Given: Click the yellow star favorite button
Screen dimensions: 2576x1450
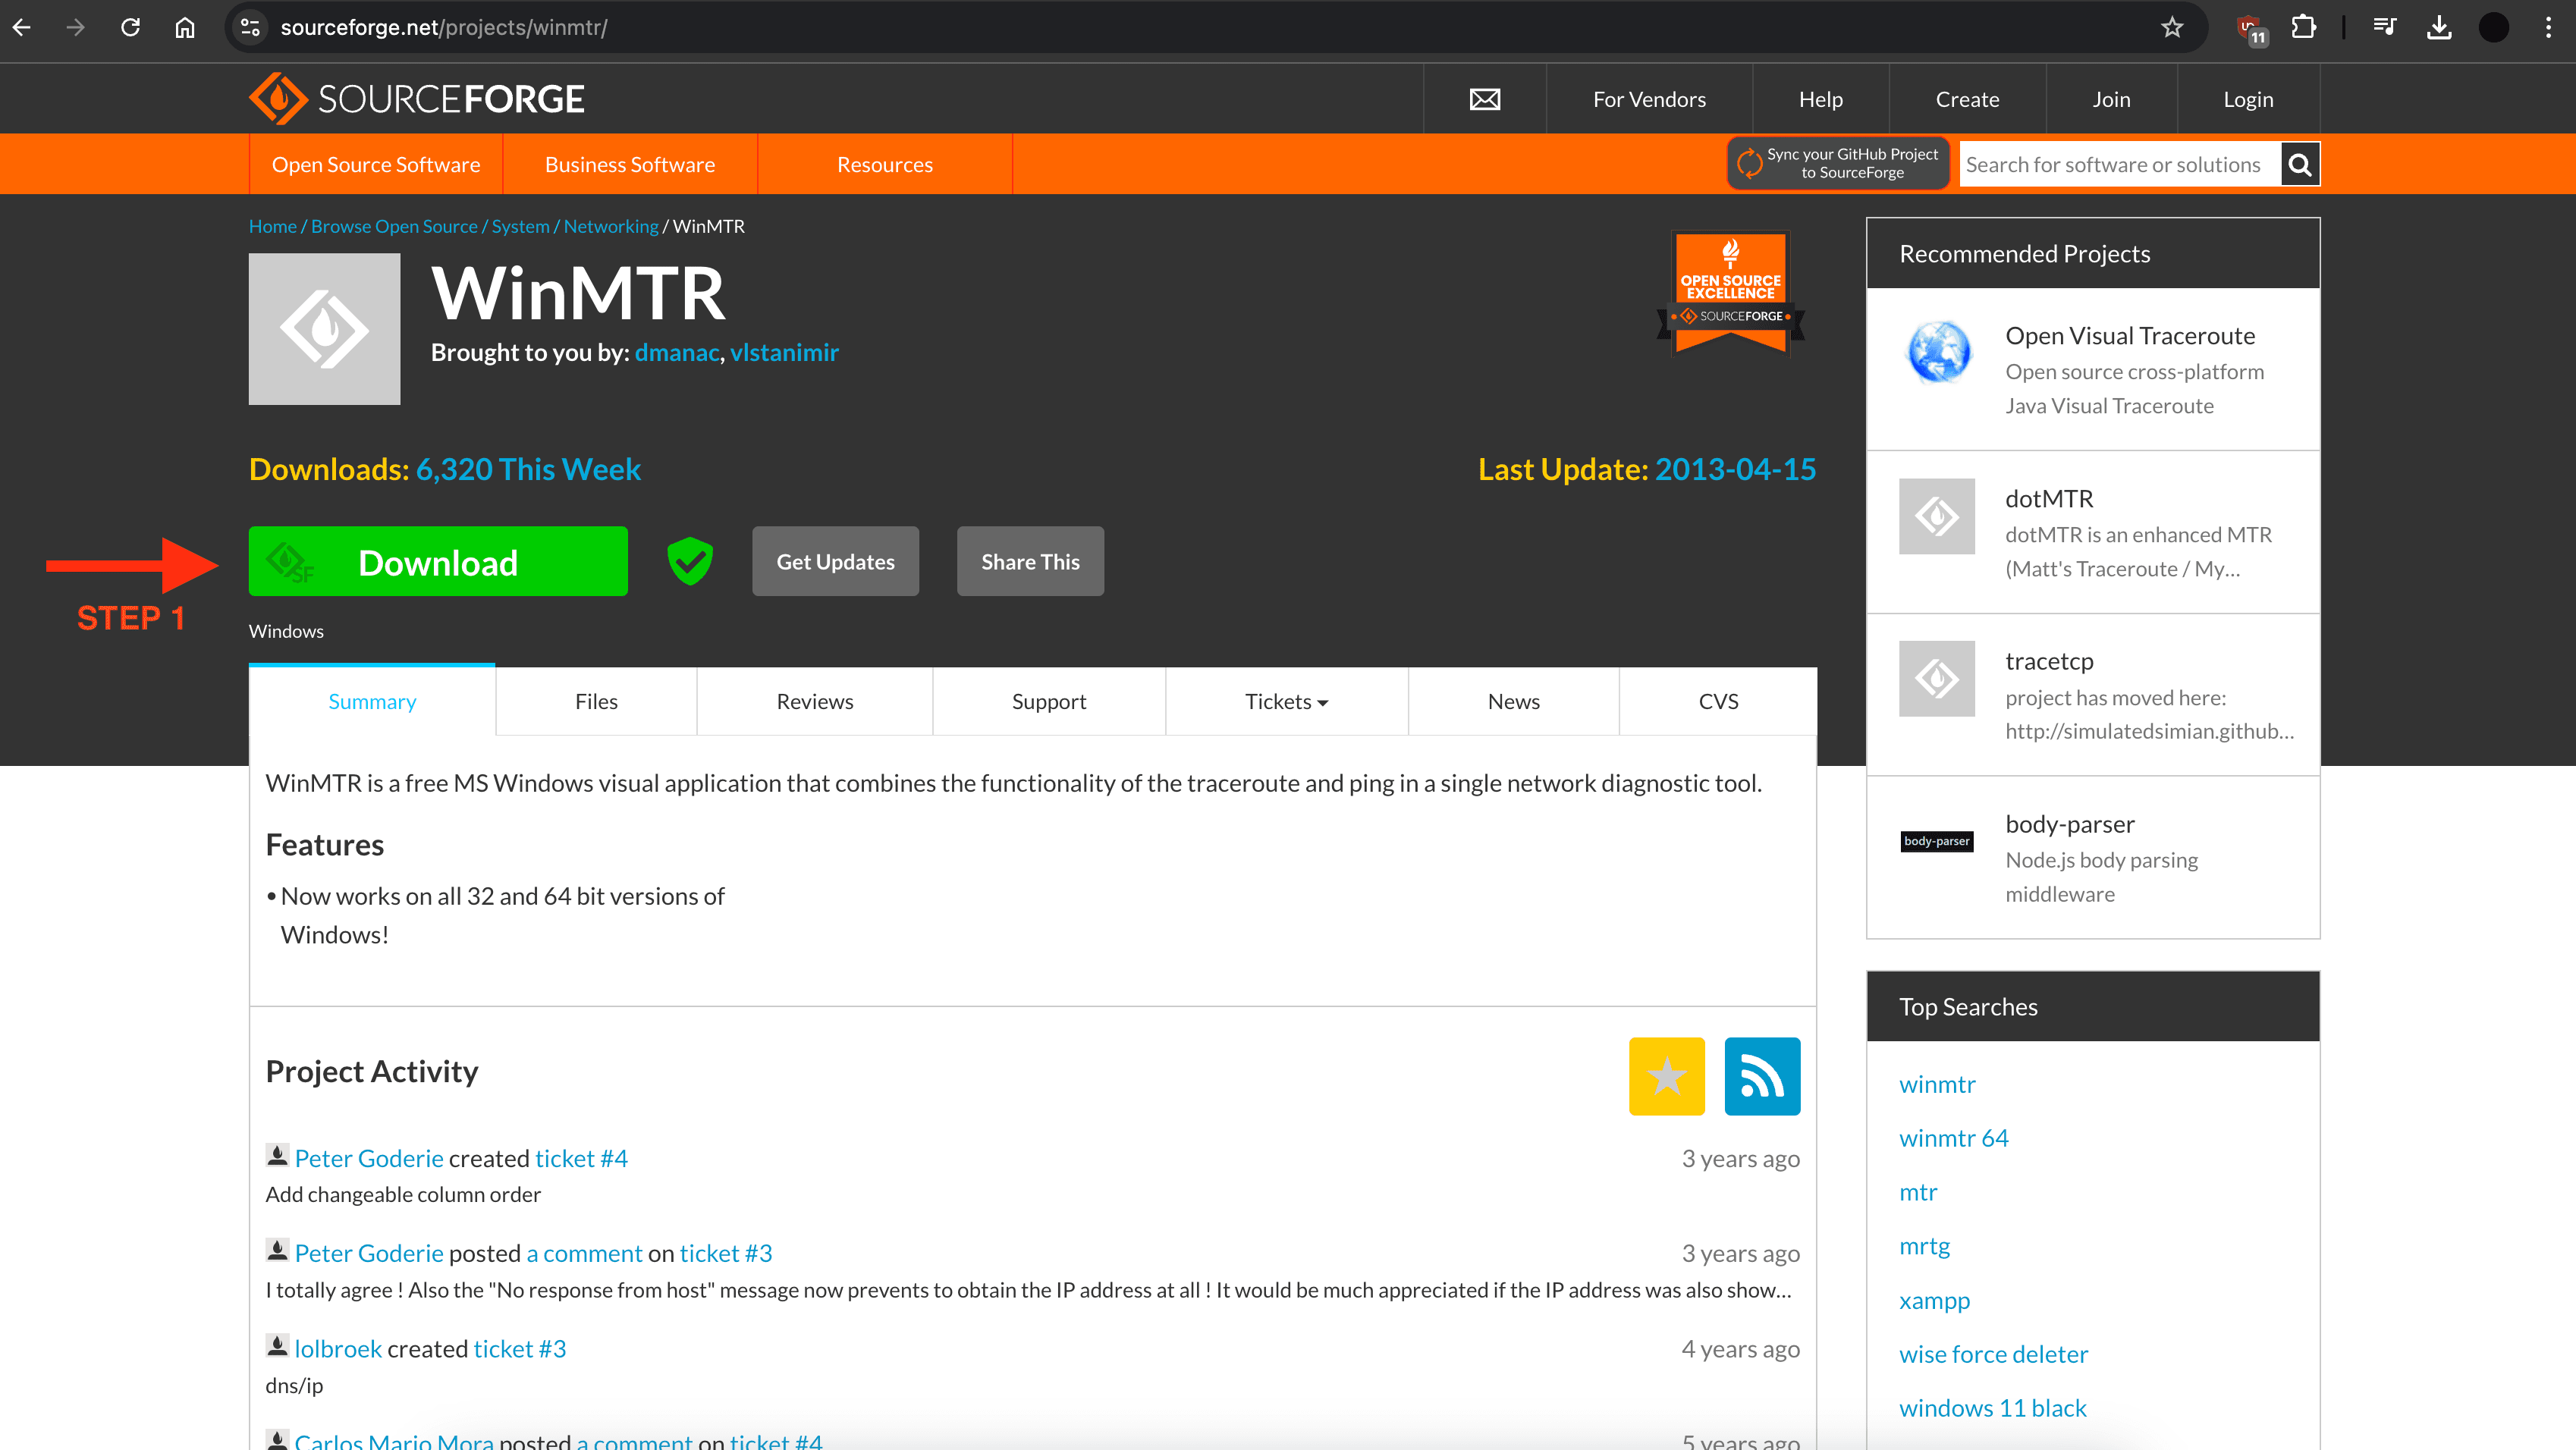Looking at the screenshot, I should click(x=1666, y=1076).
